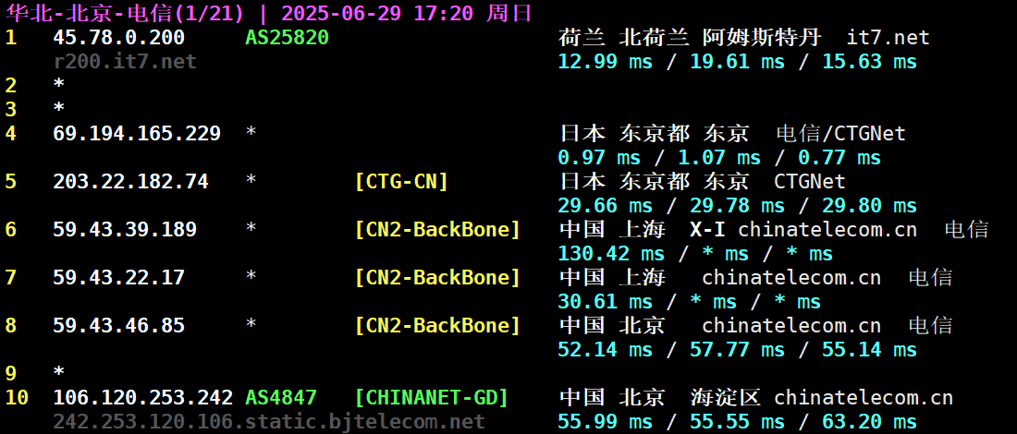Click location 中国 北京 海淀区 chinatelecom.cn

pyautogui.click(x=756, y=397)
